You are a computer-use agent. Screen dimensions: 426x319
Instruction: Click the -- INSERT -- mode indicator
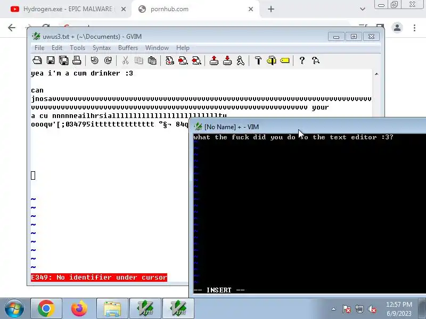click(x=219, y=290)
